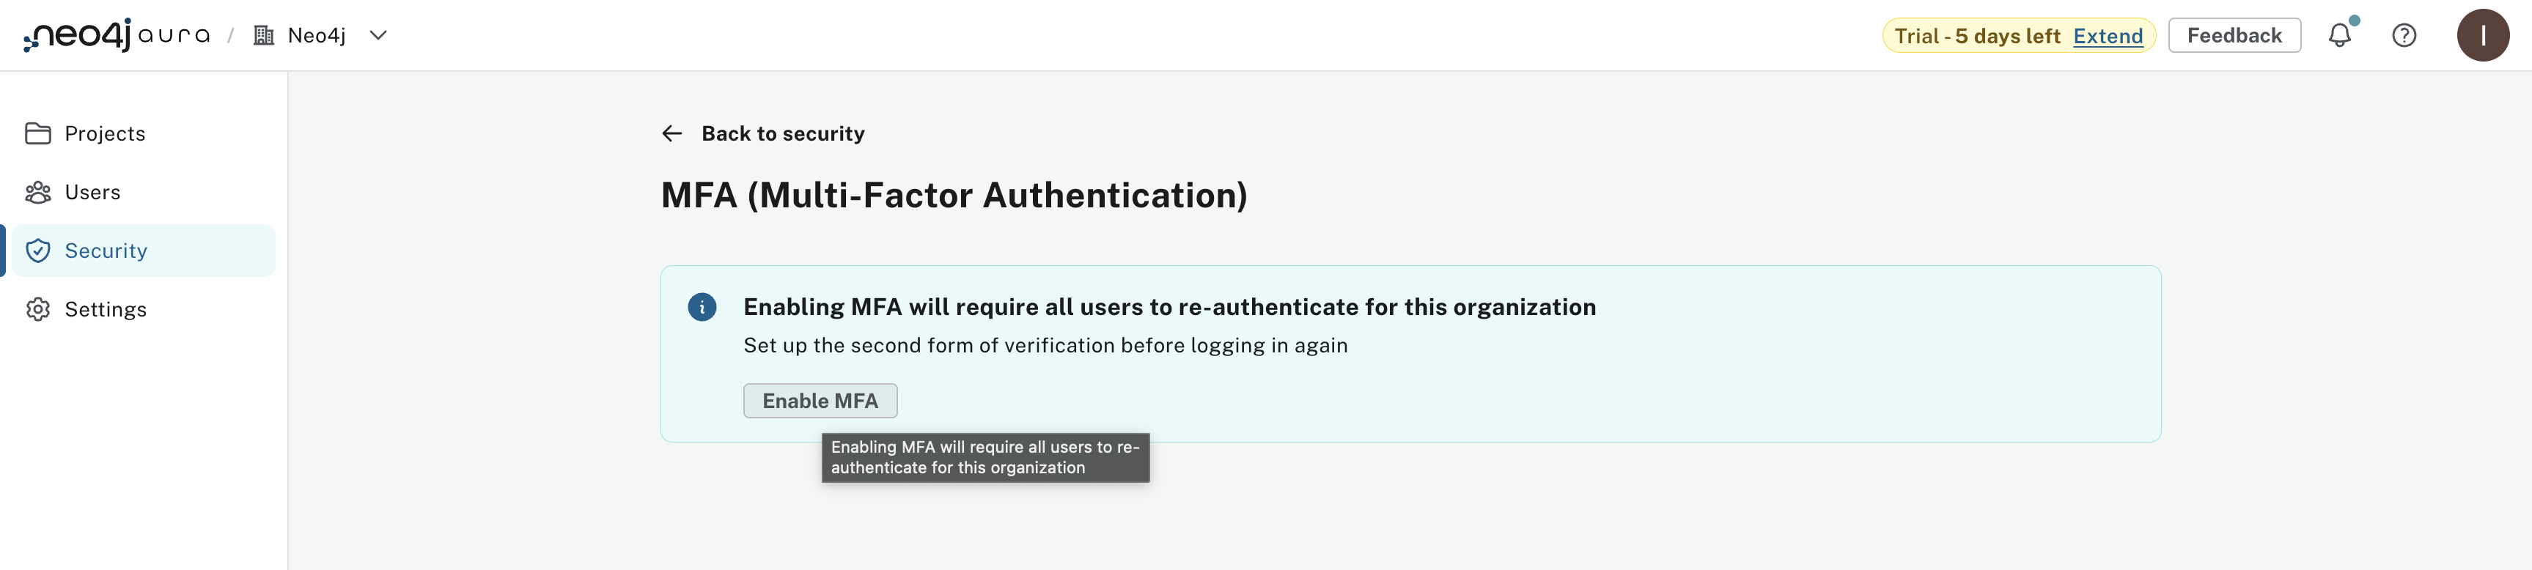Select the Projects folder icon in sidebar
This screenshot has height=570, width=2532.
click(x=38, y=133)
